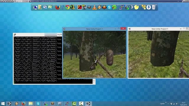Launch ICQ green flower dock icon
189x106 pixels.
[114, 7]
